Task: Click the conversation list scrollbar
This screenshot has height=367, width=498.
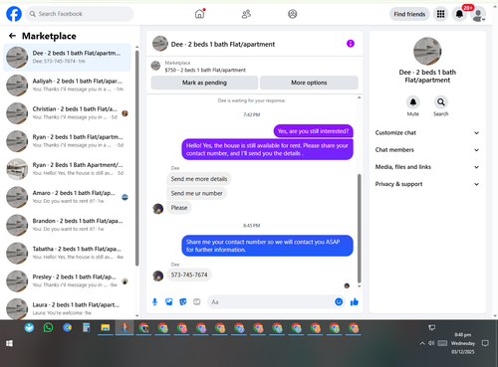Action: (x=137, y=158)
